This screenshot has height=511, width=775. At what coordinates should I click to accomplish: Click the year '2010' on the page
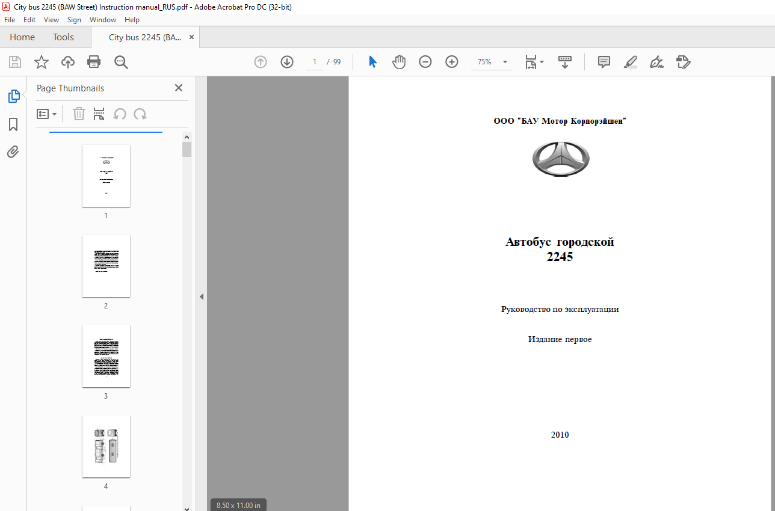pyautogui.click(x=560, y=435)
